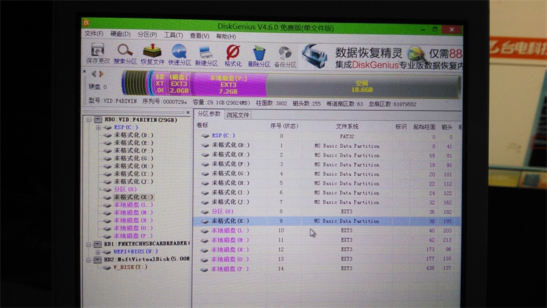Select the 空闲 18.6GB free space segment

(362, 86)
